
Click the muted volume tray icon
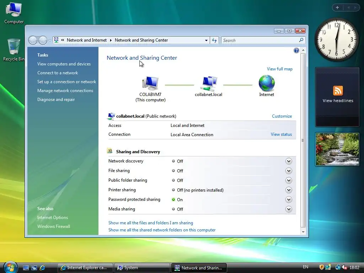[344, 267]
